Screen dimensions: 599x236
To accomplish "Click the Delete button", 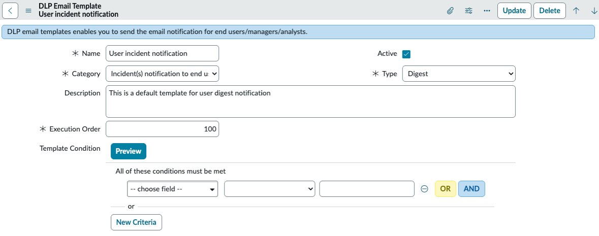I will point(550,11).
